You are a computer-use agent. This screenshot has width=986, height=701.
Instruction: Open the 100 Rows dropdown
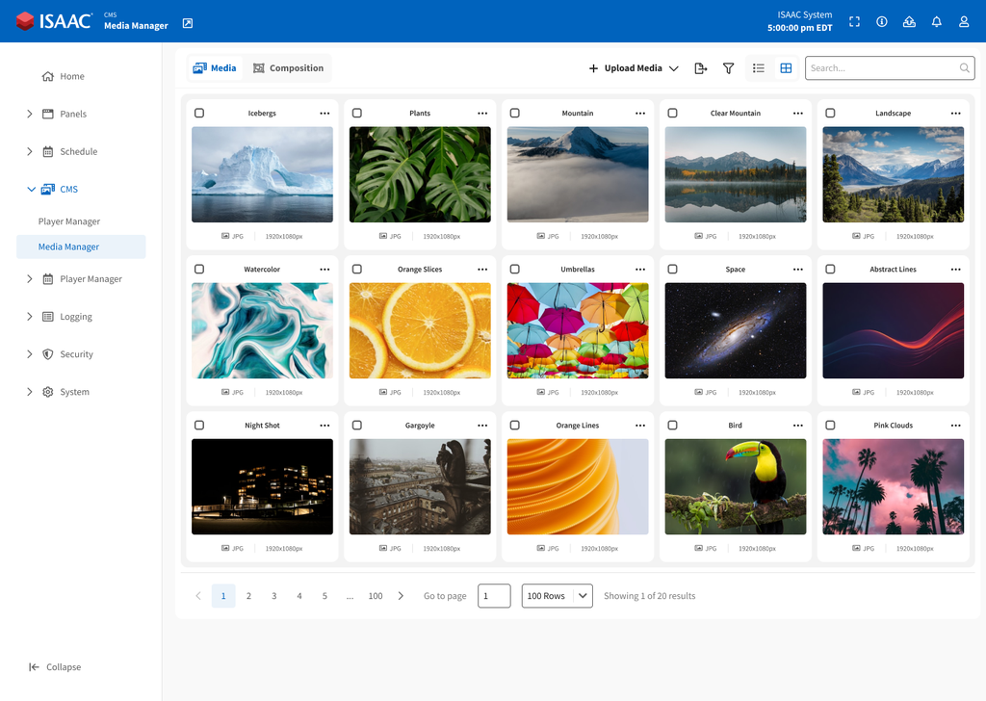(557, 595)
